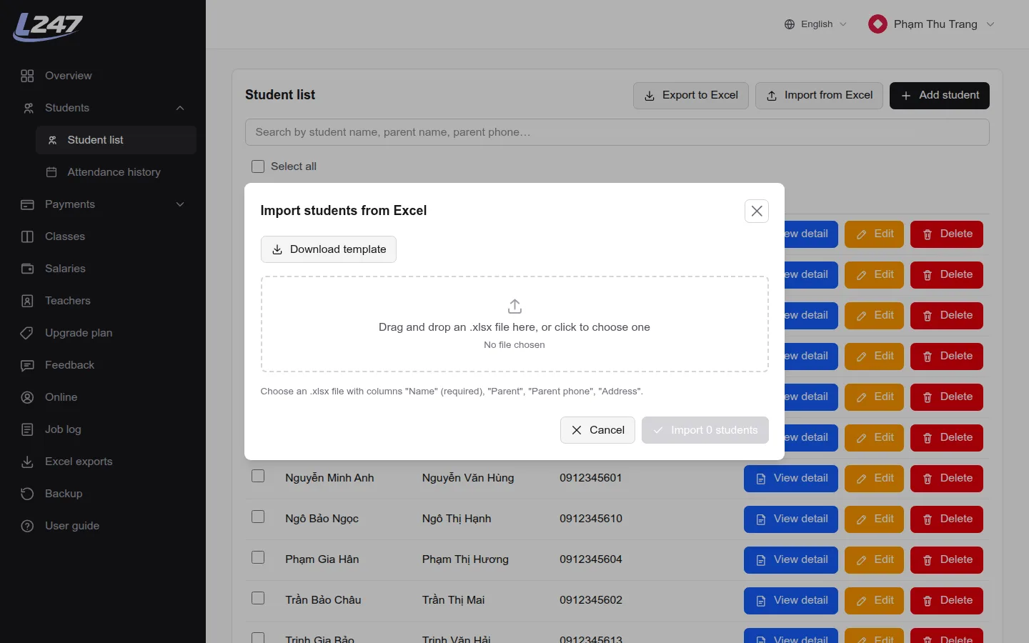Click the L247 logo

(x=48, y=27)
